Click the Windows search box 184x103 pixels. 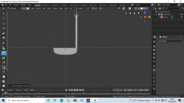pyautogui.click(x=26, y=100)
